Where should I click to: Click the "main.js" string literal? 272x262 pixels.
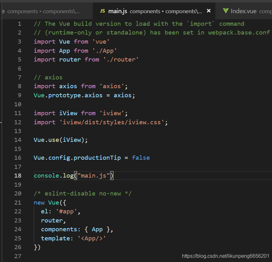click(94, 176)
